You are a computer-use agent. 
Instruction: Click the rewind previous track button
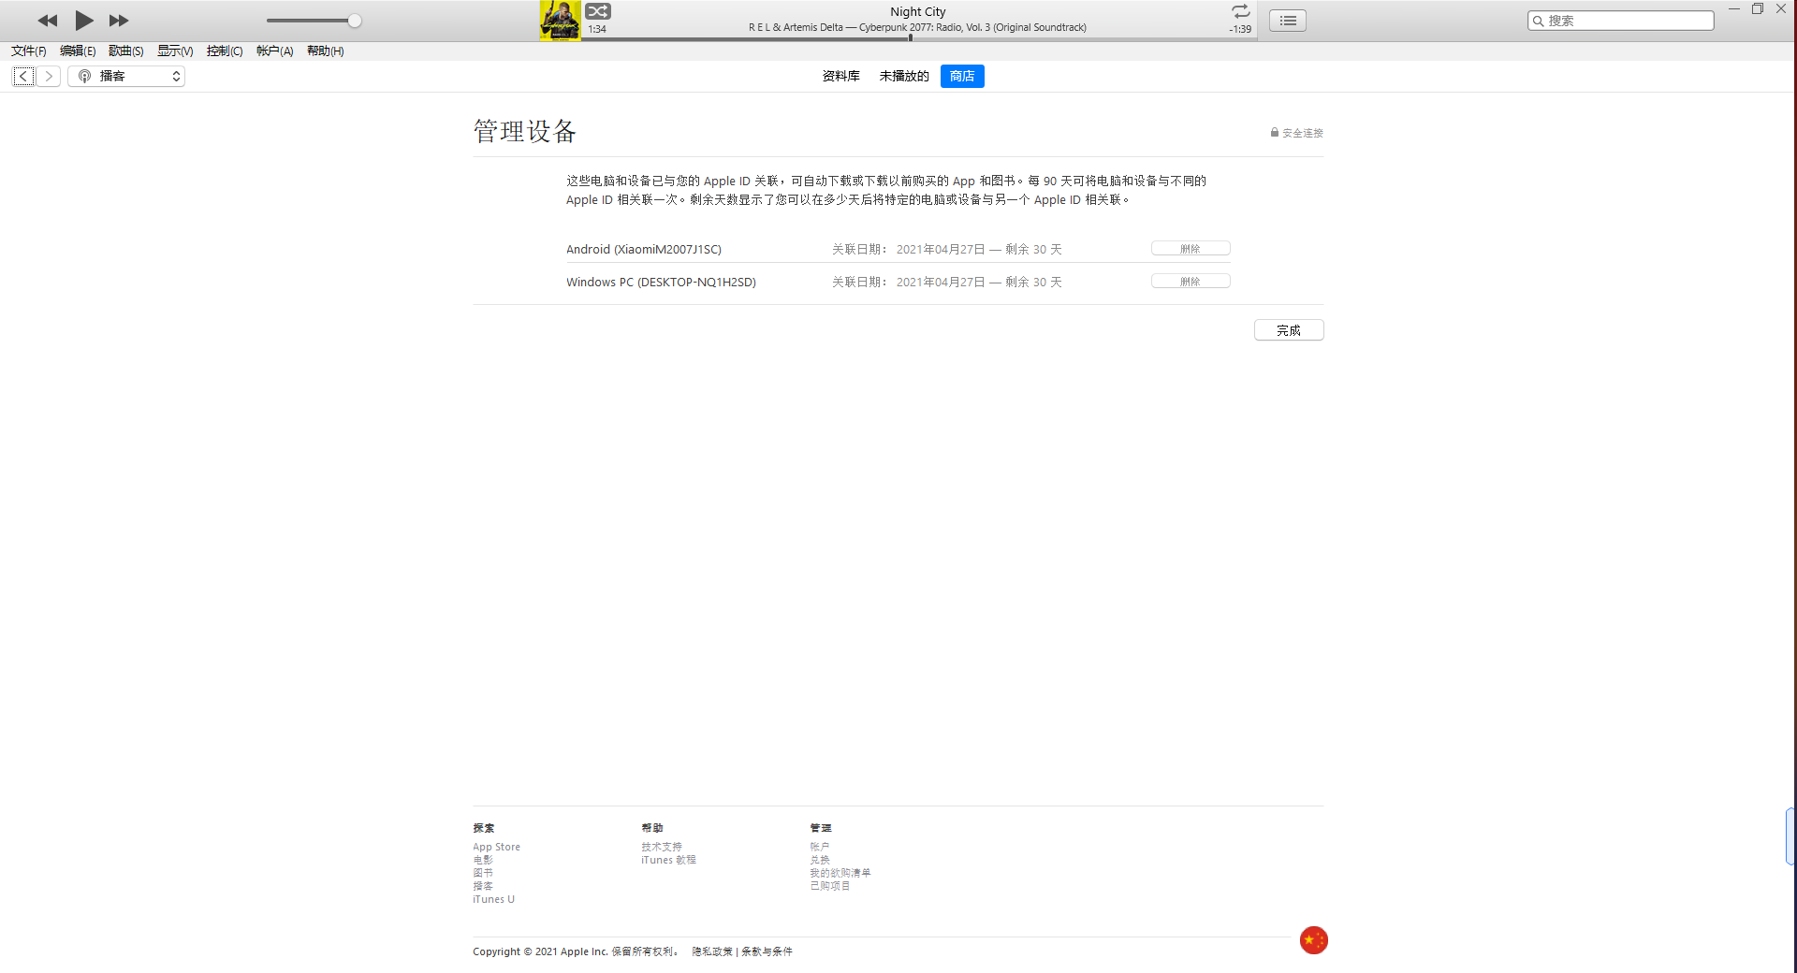click(x=47, y=21)
